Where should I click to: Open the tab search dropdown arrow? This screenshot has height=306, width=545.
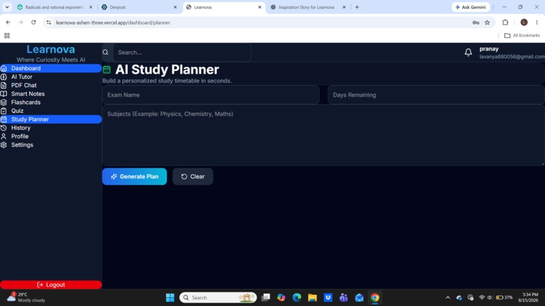[7, 7]
